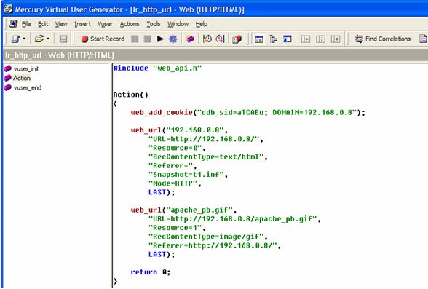Select the script view icon
Image resolution: width=428 pixels, height=289 pixels.
pyautogui.click(x=259, y=39)
